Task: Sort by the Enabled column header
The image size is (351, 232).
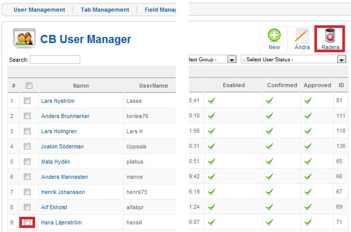Action: 234,85
